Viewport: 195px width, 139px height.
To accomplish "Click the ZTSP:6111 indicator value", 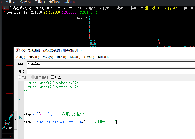I will point(70,12).
